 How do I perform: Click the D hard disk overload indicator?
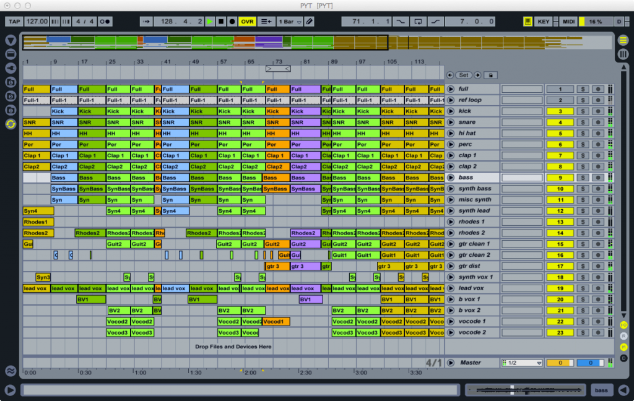click(619, 22)
